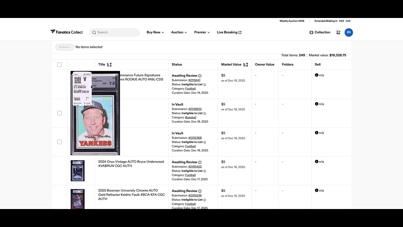Open submission link #2139632
Screen dimensions: 403x227
click(195, 109)
